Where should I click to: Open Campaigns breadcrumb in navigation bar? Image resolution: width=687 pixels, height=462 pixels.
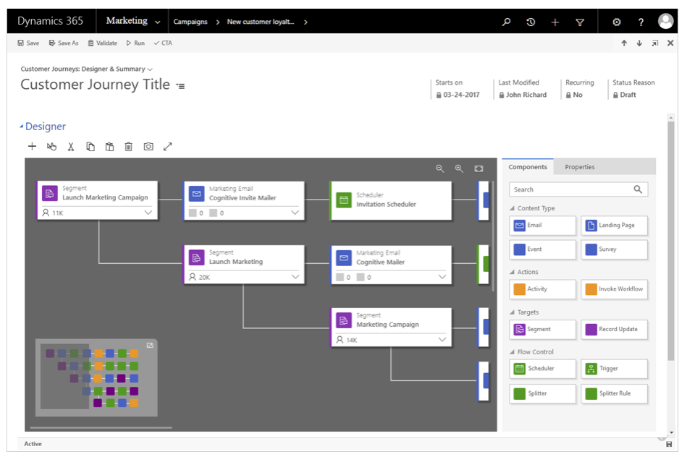coord(190,22)
